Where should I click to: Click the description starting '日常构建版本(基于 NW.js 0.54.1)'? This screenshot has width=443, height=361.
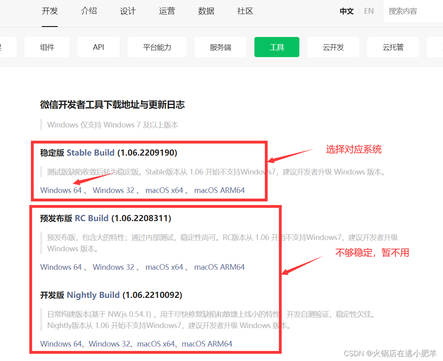211,320
